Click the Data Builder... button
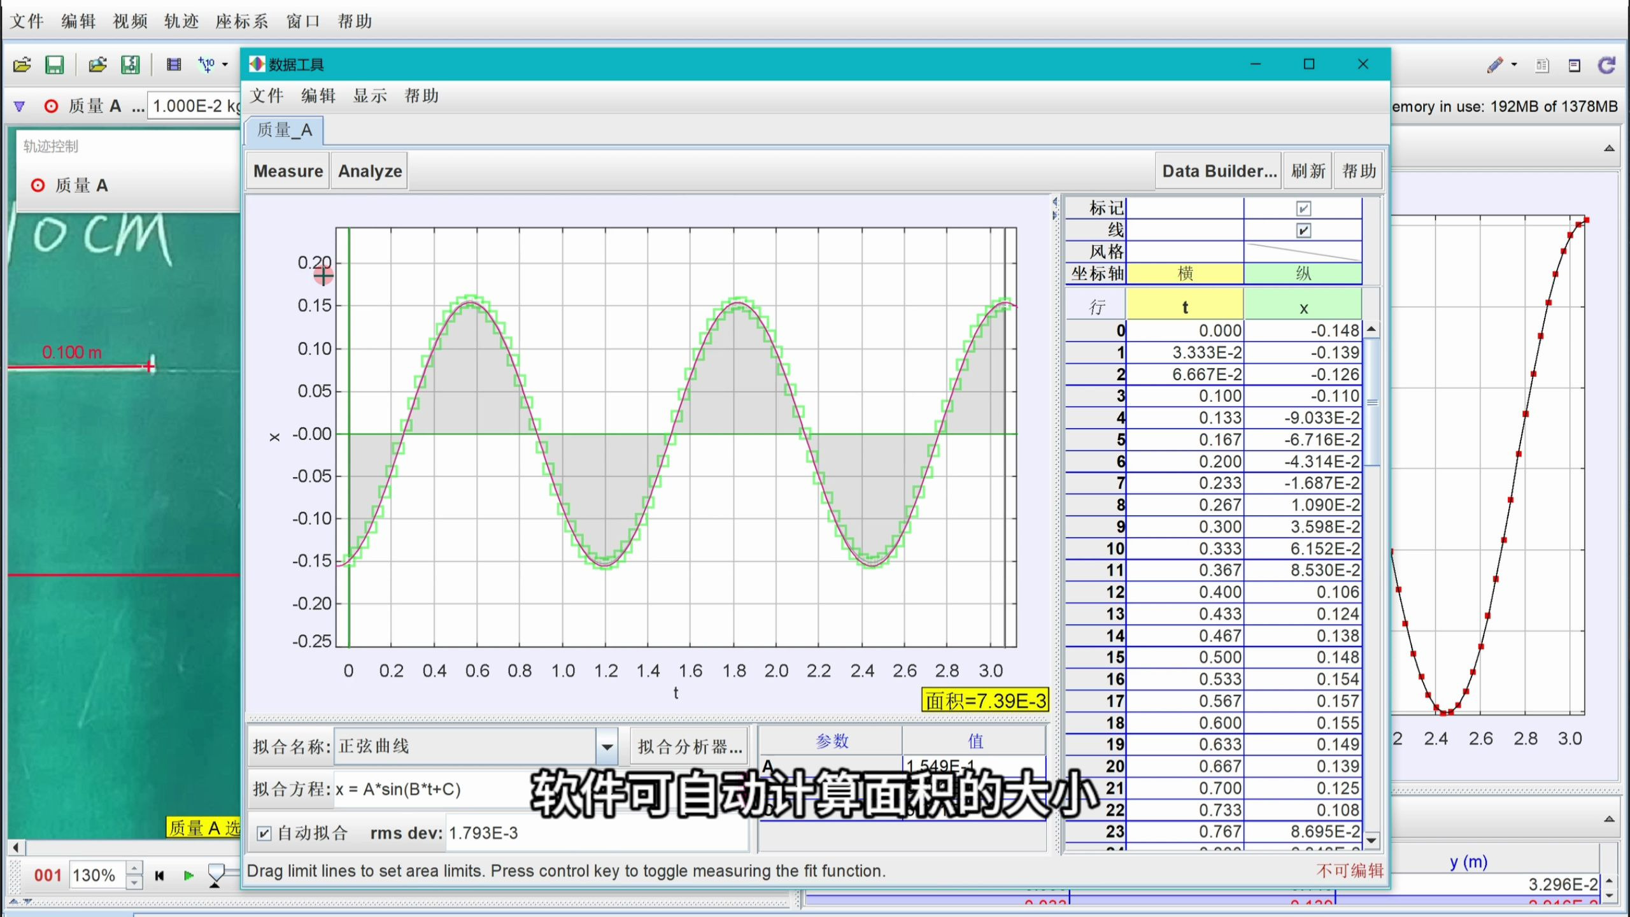 1219,171
